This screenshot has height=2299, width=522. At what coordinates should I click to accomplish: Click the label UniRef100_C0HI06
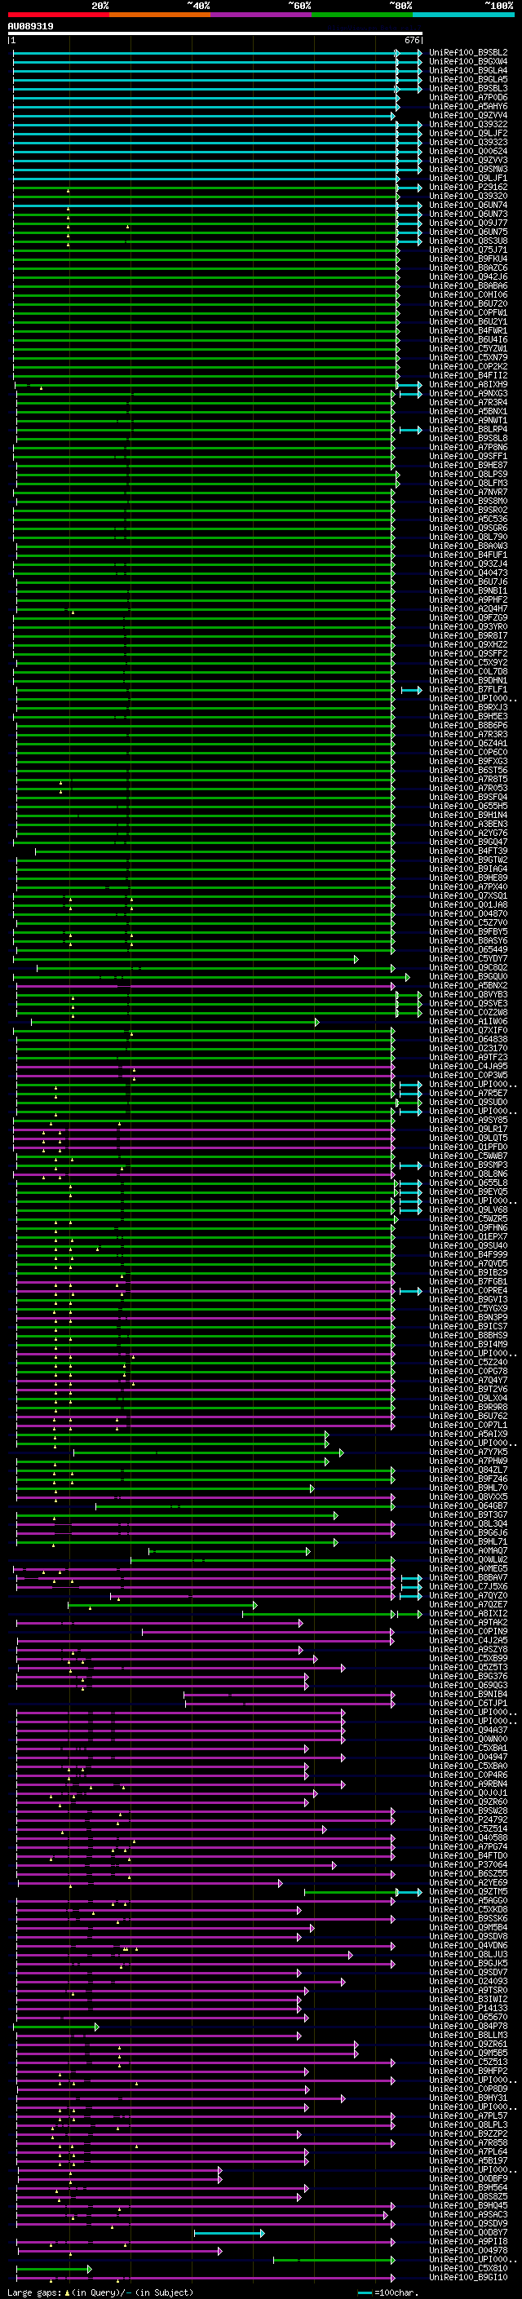(468, 294)
